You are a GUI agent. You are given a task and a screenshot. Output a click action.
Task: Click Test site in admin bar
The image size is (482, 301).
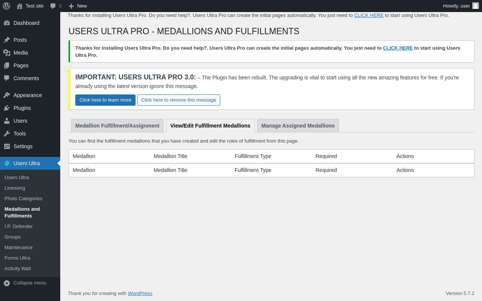(30, 6)
